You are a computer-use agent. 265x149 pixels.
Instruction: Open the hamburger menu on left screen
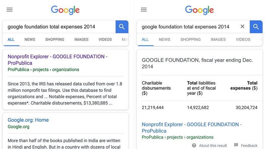pyautogui.click(x=10, y=10)
